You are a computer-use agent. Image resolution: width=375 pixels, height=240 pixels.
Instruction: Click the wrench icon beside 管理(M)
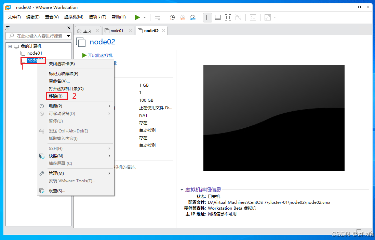point(42,174)
